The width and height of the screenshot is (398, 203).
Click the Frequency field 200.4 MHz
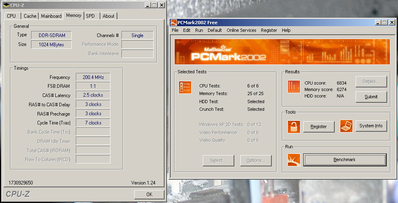(x=93, y=77)
